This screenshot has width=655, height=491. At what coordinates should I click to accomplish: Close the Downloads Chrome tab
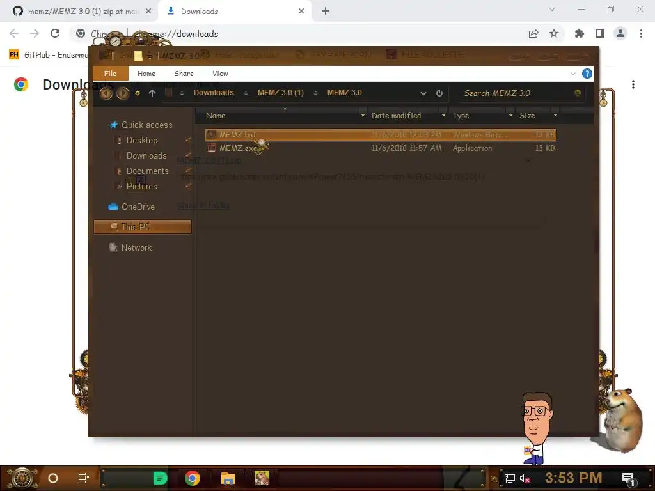pyautogui.click(x=301, y=12)
